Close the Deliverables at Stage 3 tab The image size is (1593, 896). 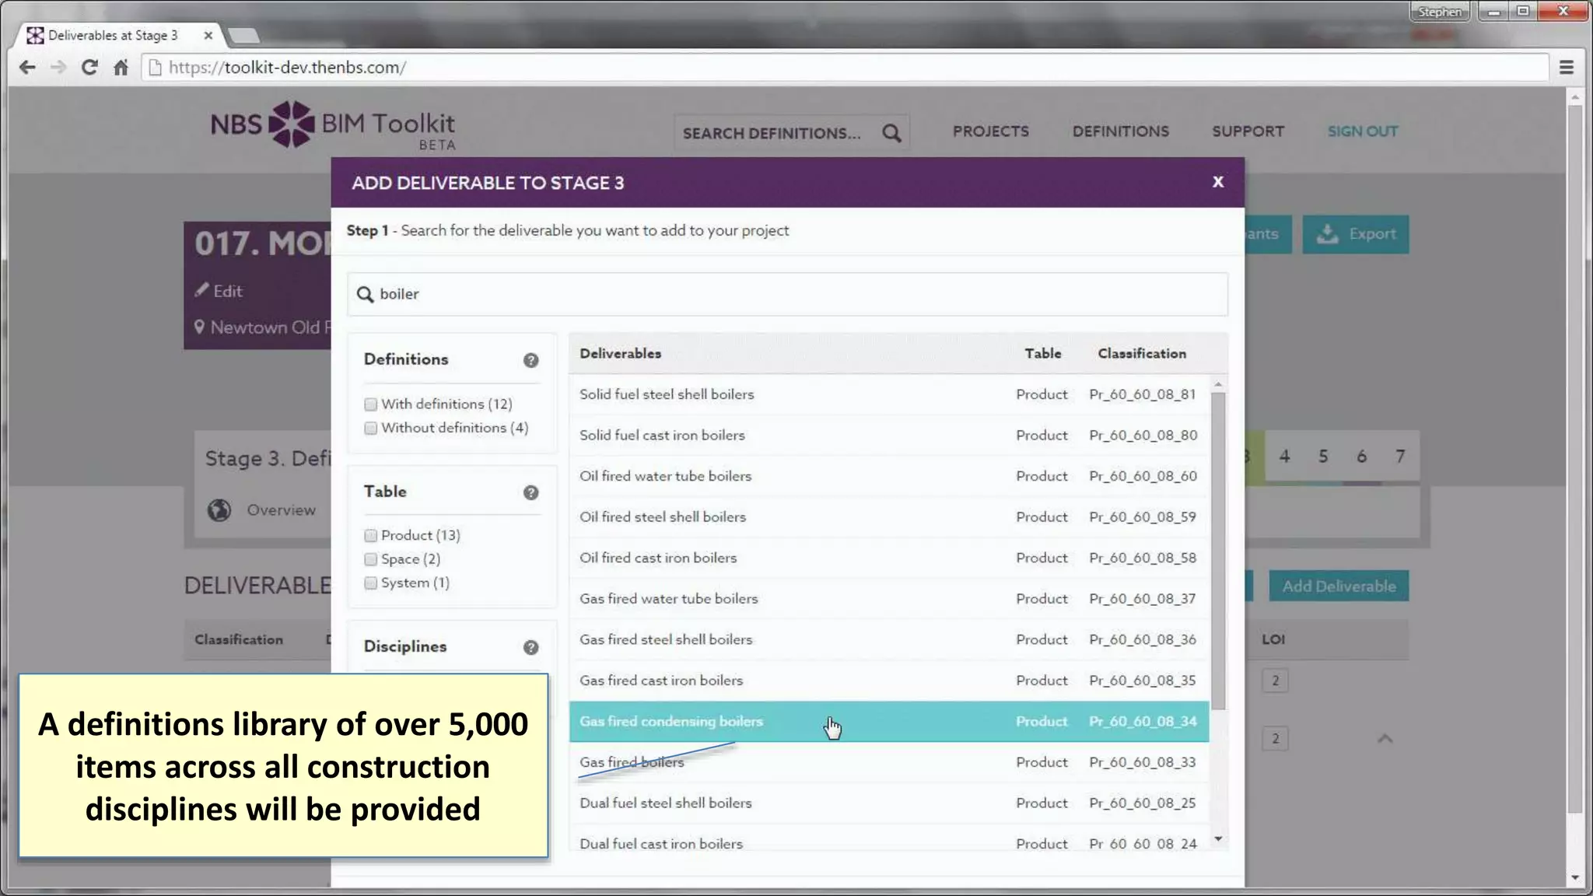(208, 35)
